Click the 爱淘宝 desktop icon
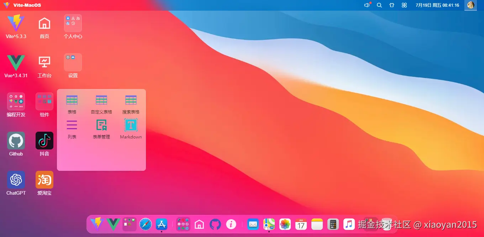The width and height of the screenshot is (484, 237). pyautogui.click(x=44, y=180)
